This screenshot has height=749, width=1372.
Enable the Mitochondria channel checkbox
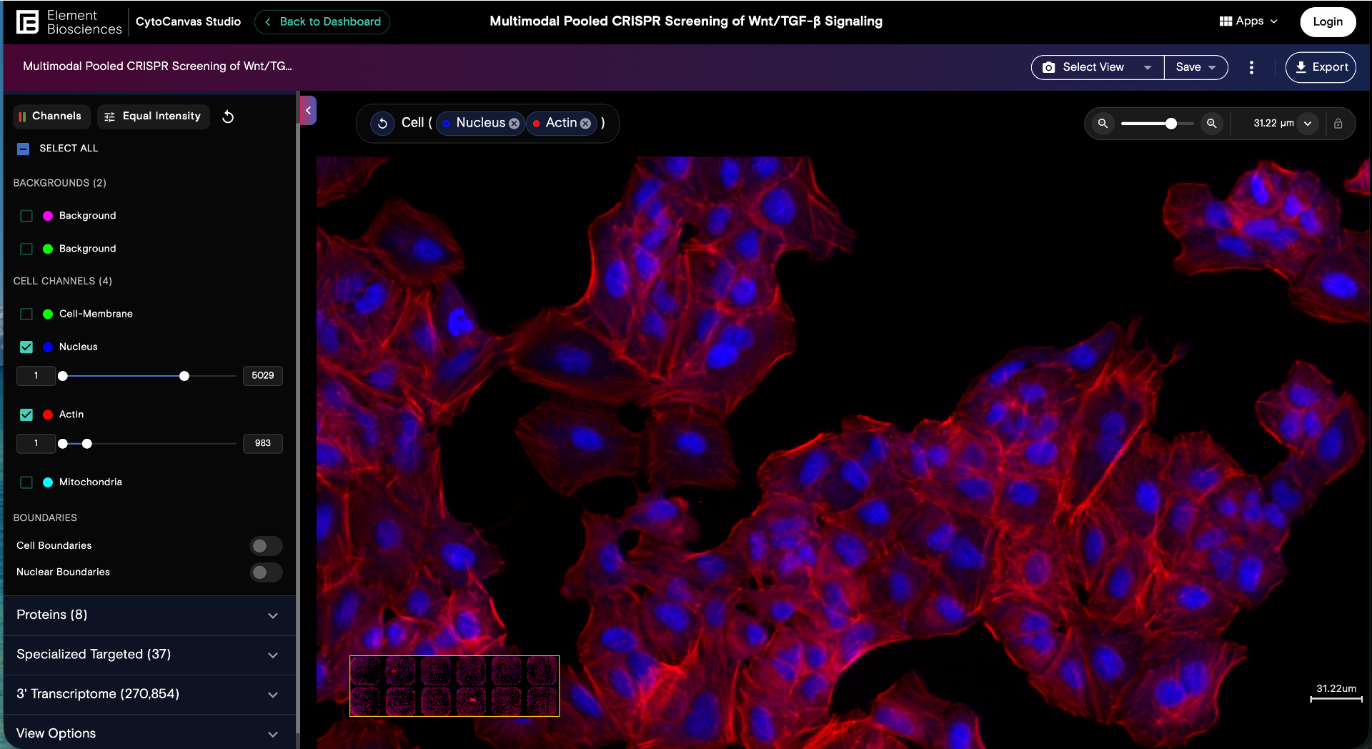point(26,483)
